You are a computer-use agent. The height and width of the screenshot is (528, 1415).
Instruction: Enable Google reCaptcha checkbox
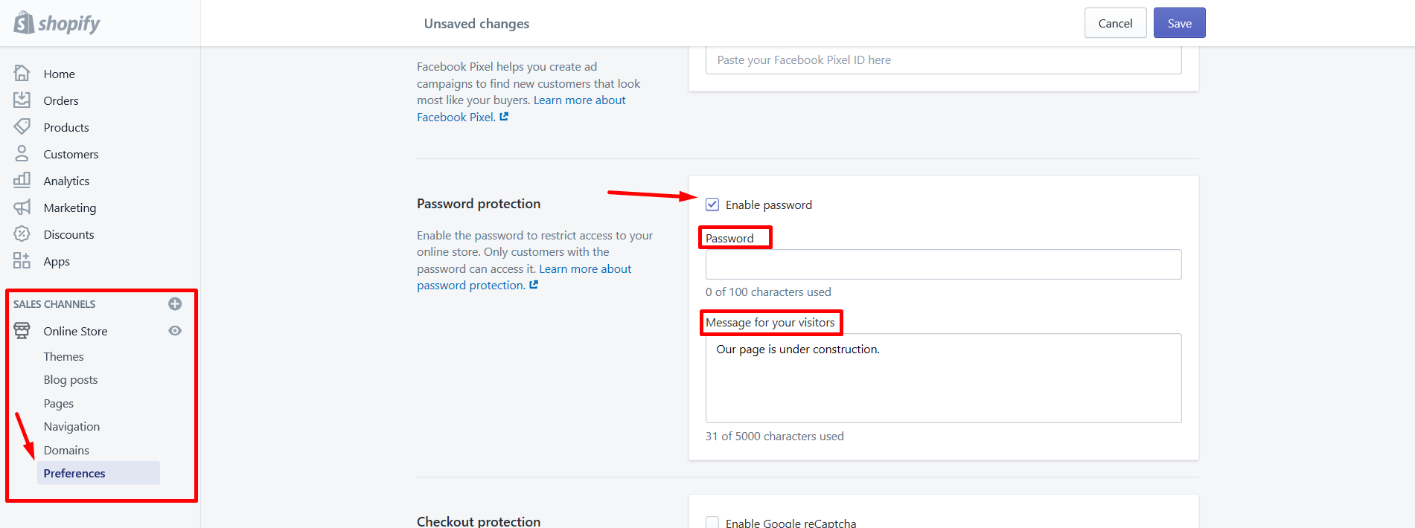pos(712,522)
